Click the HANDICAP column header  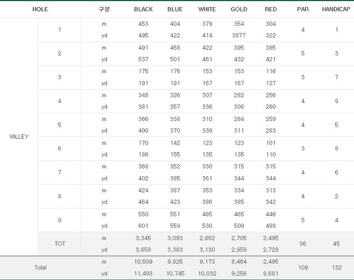[336, 9]
